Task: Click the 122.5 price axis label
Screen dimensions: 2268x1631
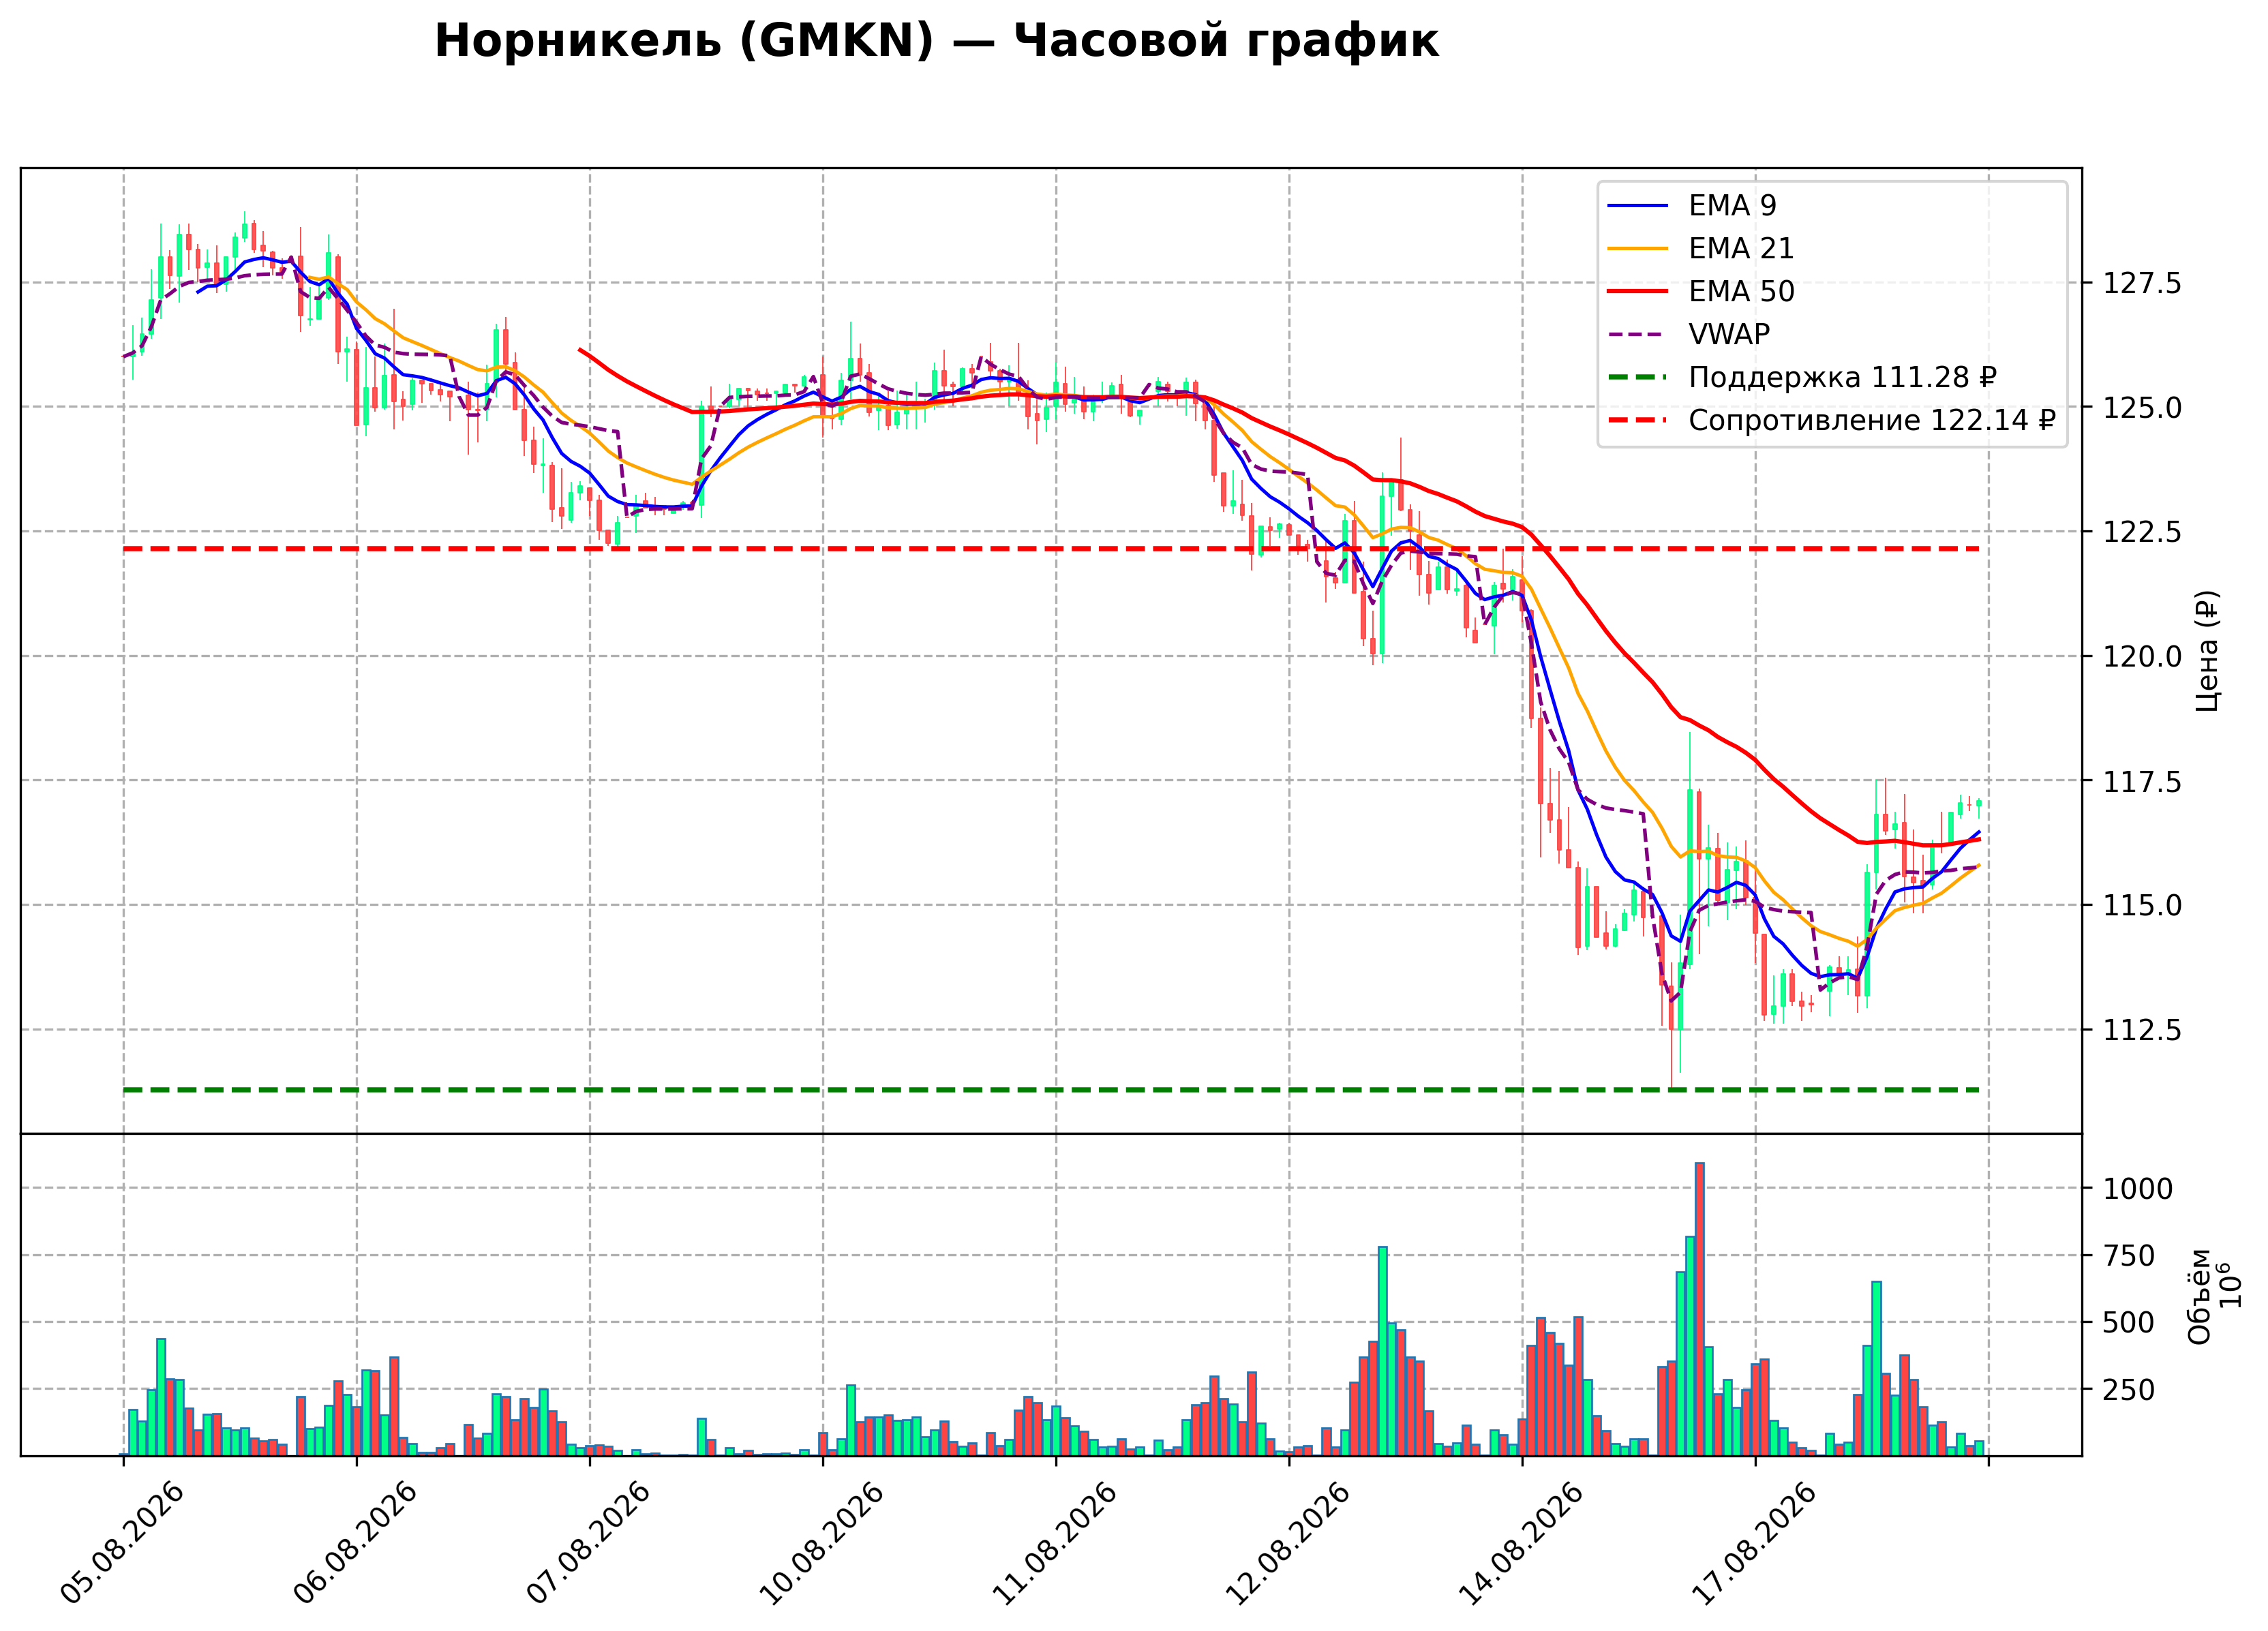Action: (2142, 532)
